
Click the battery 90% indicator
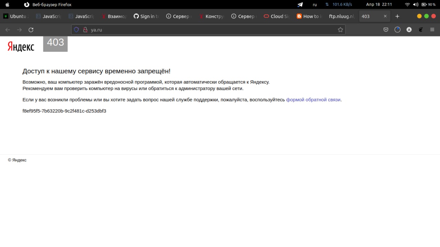pos(429,4)
